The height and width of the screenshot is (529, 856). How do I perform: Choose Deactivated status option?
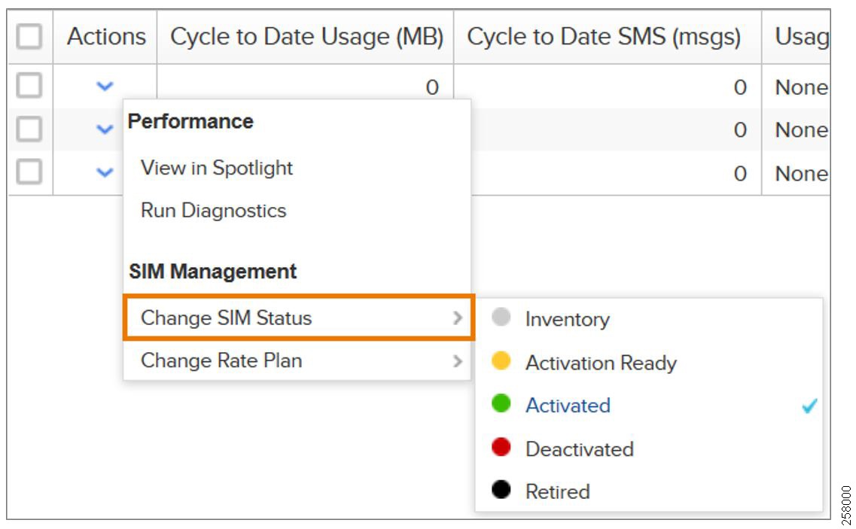[x=579, y=448]
